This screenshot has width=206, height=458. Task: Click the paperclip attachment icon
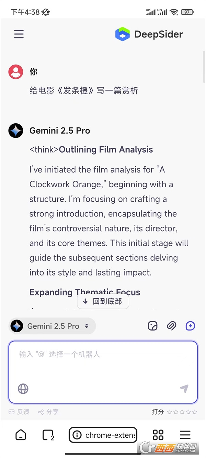171,326
